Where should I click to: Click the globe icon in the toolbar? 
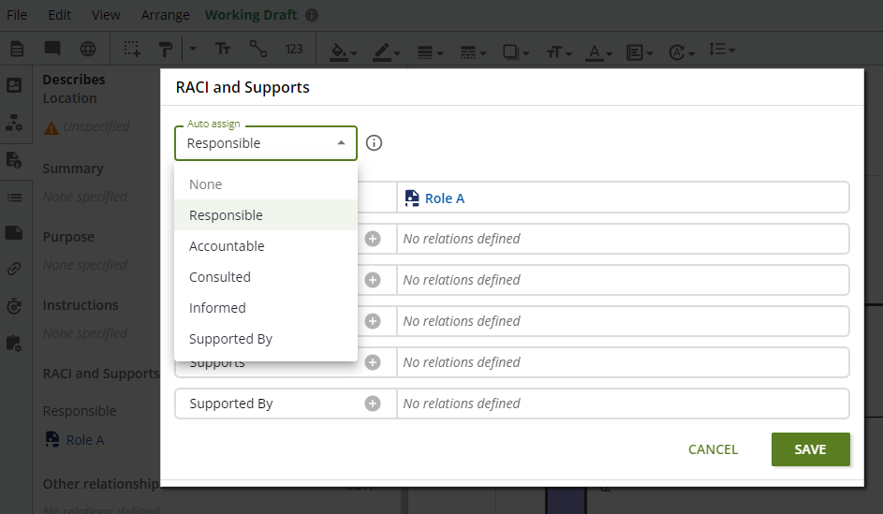coord(87,50)
